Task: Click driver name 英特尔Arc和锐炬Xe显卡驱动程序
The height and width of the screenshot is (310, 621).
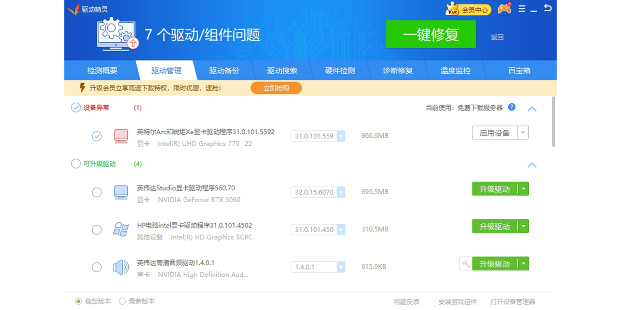Action: point(205,132)
